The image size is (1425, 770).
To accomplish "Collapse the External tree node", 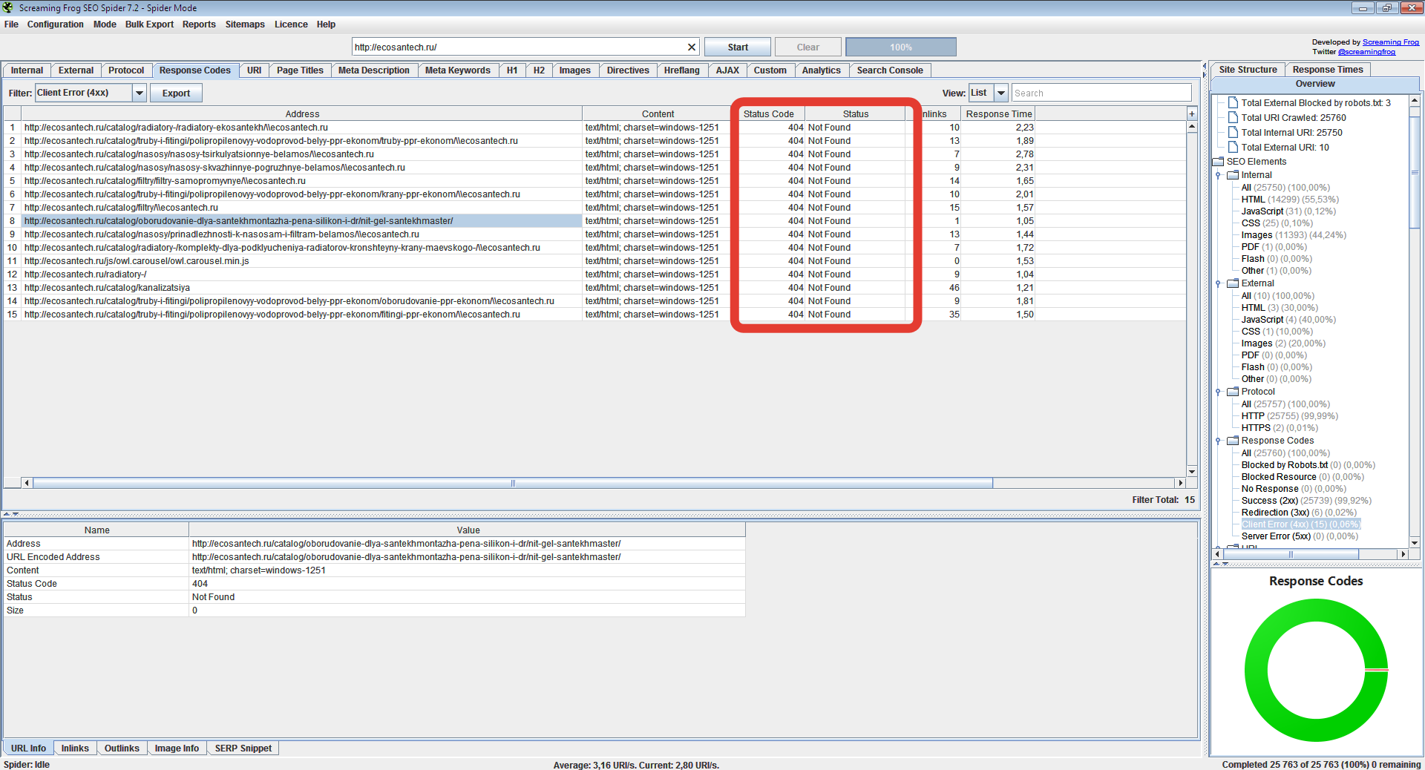I will click(1219, 283).
